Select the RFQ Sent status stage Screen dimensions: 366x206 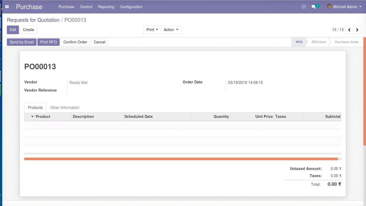(319, 42)
